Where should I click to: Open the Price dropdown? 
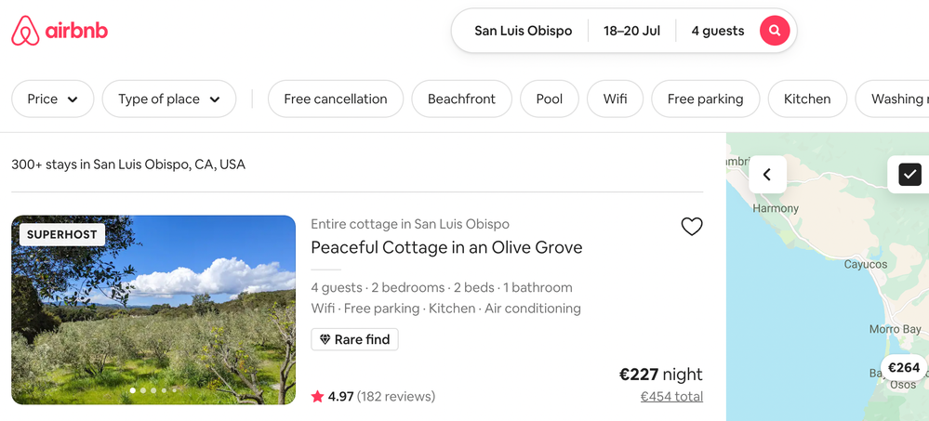click(52, 99)
